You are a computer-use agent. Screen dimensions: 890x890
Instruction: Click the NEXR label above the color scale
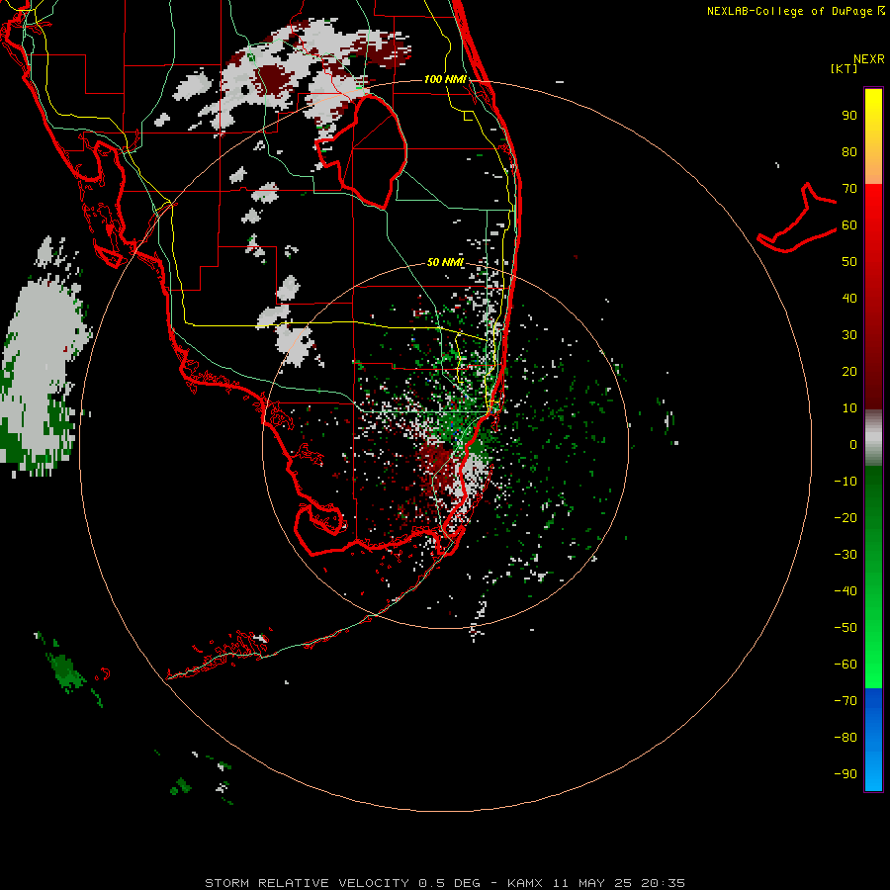click(x=868, y=59)
